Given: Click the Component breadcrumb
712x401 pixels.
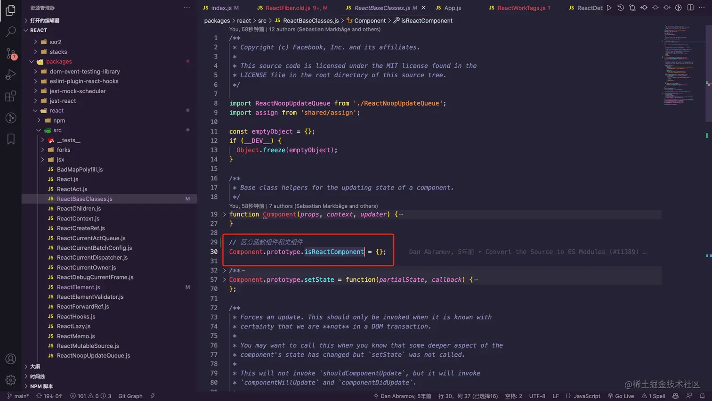Looking at the screenshot, I should (x=366, y=21).
